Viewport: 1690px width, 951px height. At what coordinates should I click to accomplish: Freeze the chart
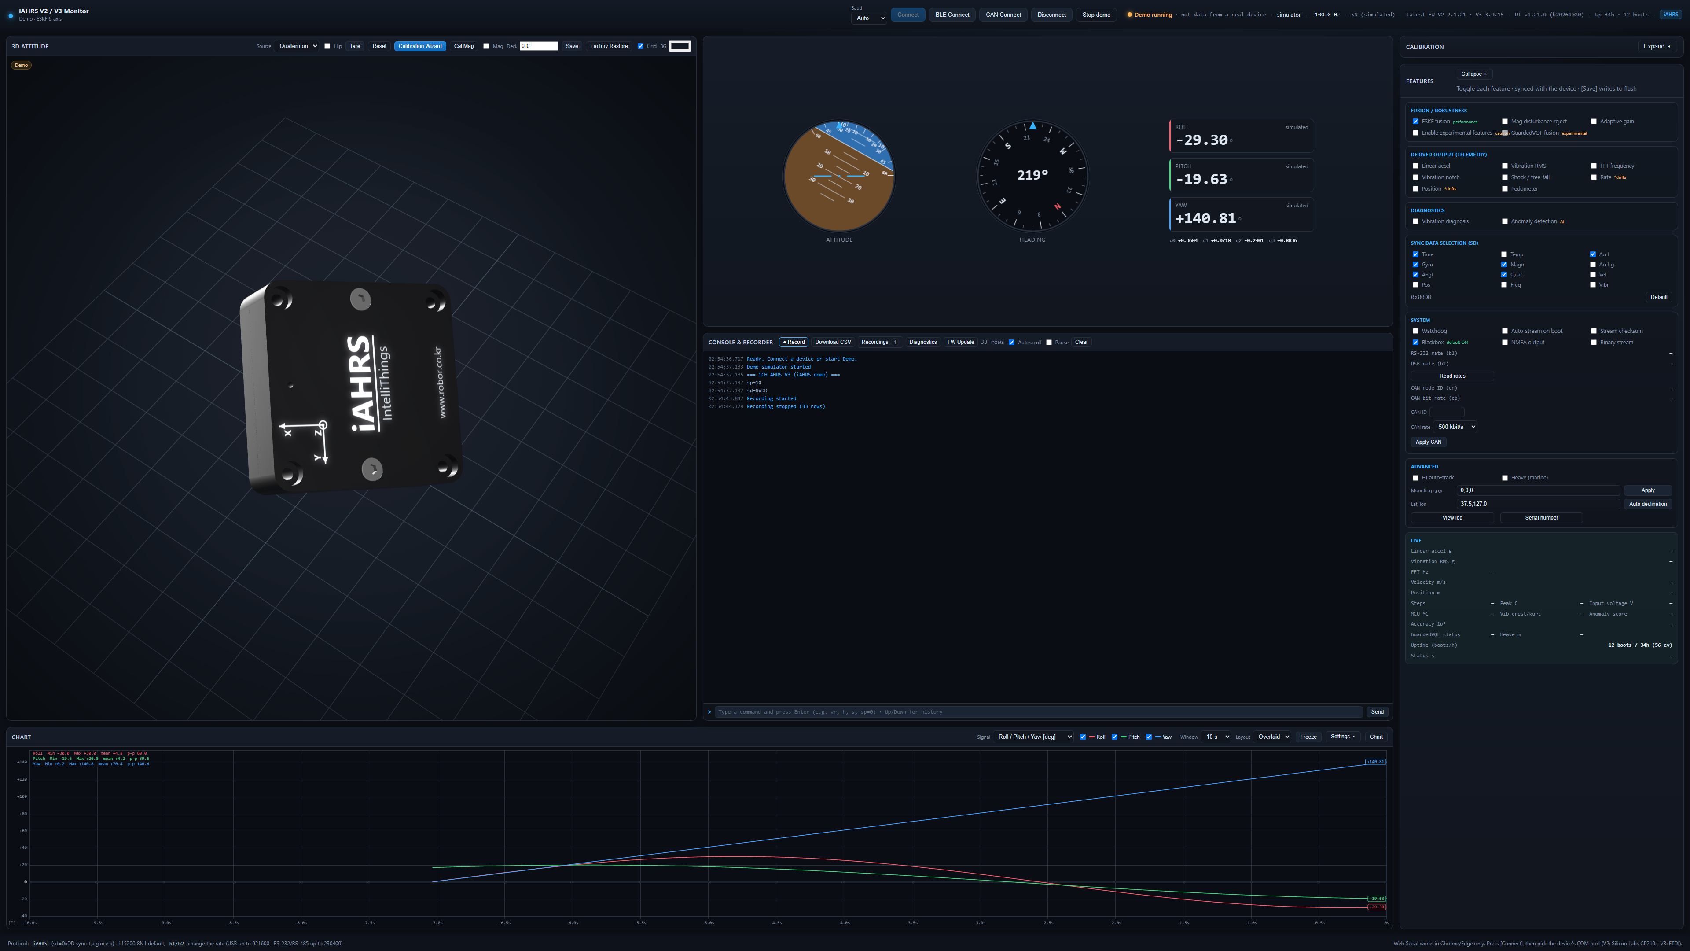[1308, 737]
